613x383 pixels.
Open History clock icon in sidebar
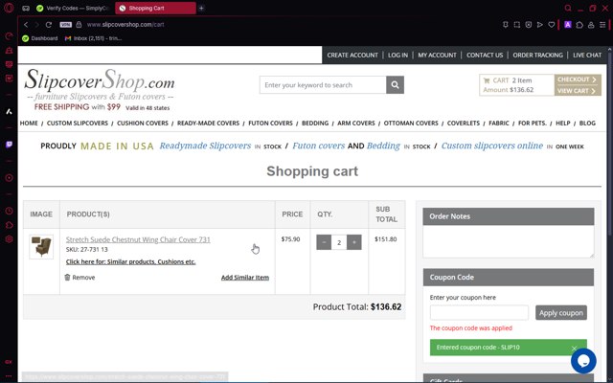coord(9,211)
